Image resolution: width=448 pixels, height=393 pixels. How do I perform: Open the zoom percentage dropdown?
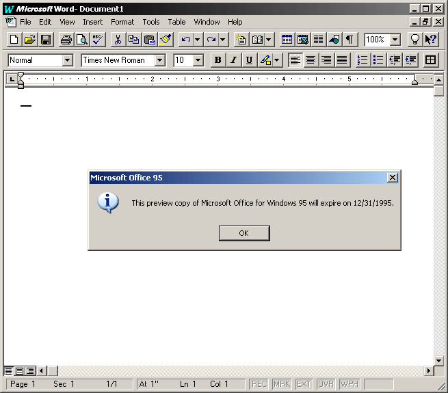tap(395, 40)
